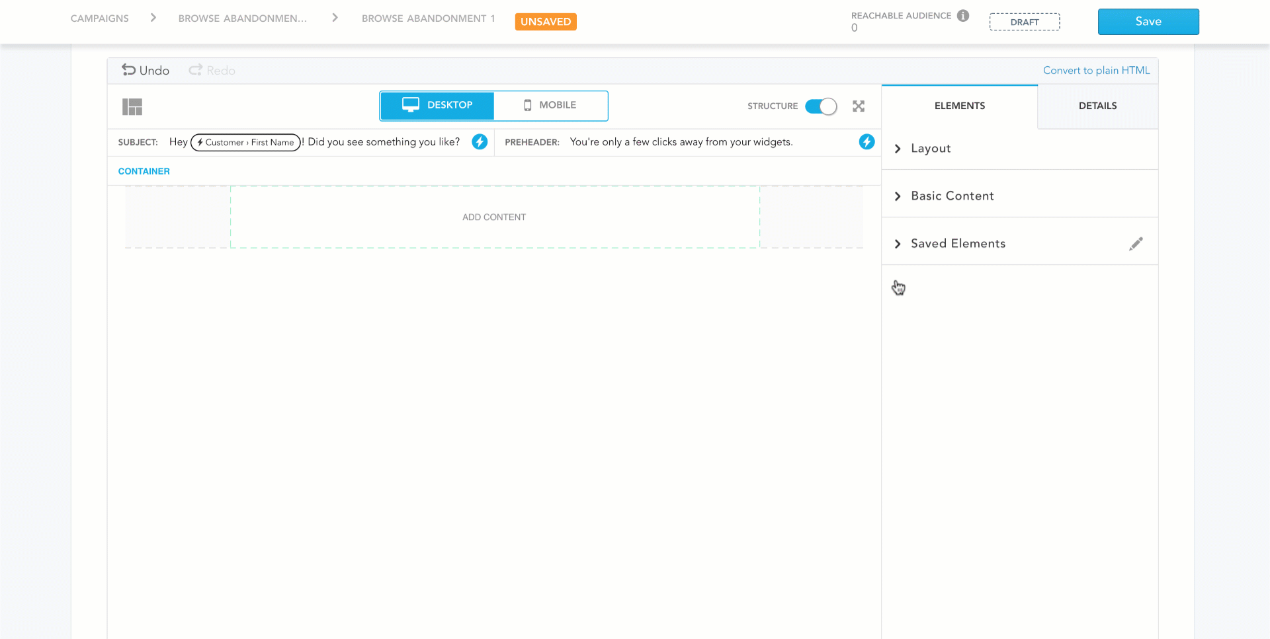Click the fullscreen expand icon
The height and width of the screenshot is (639, 1270).
click(859, 106)
